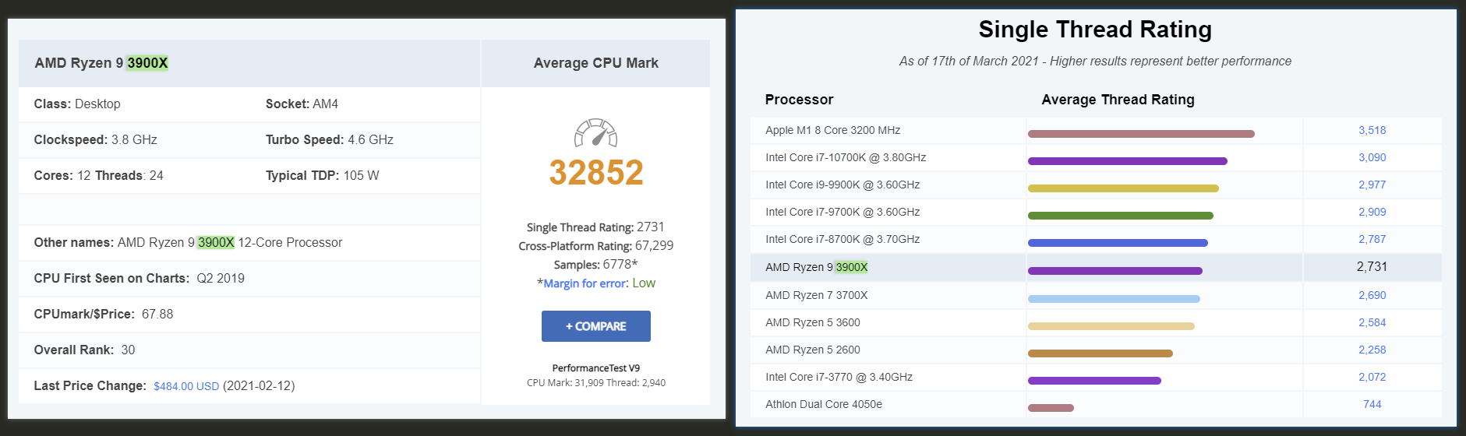The width and height of the screenshot is (1466, 436).
Task: Click the Cross-Platform Rating: 67,299 line
Action: coord(596,246)
